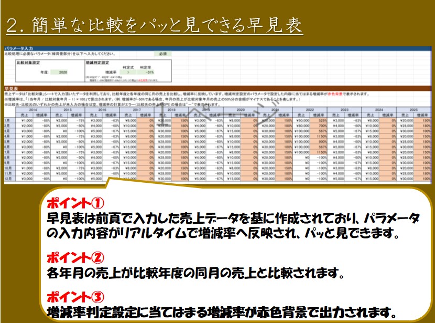
Task: Select the 4月 row label
Action: click(x=10, y=136)
